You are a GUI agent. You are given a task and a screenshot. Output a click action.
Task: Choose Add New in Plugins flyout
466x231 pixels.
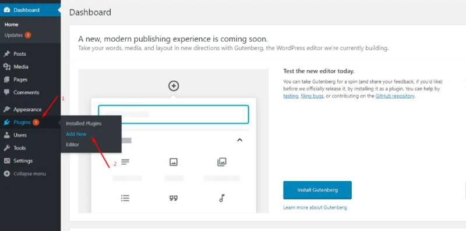(76, 134)
